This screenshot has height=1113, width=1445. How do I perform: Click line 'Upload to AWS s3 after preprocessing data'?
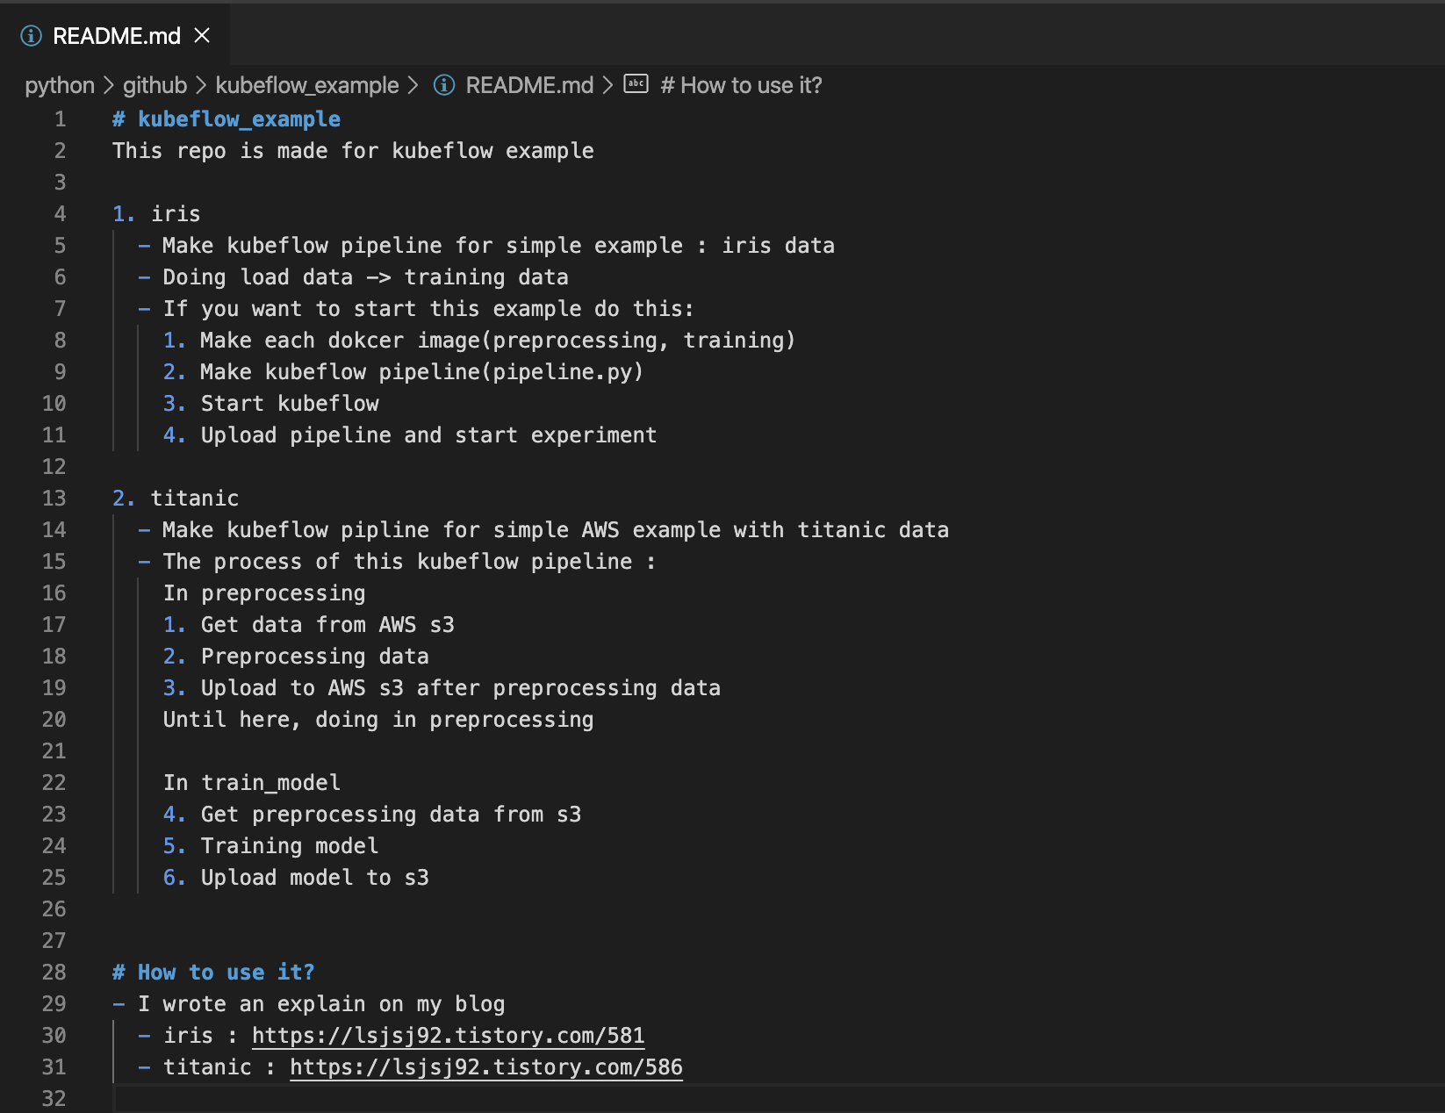click(x=461, y=688)
